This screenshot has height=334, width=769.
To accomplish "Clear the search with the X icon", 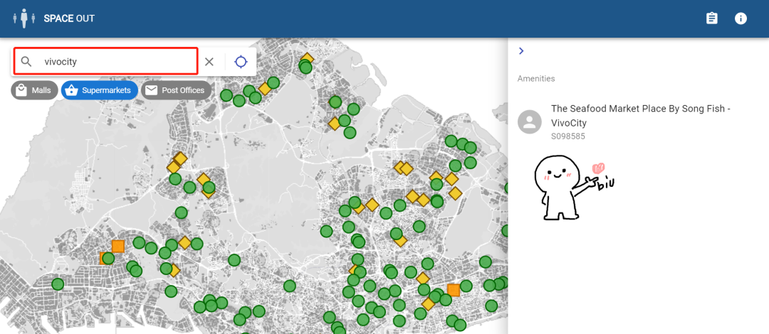I will point(209,62).
